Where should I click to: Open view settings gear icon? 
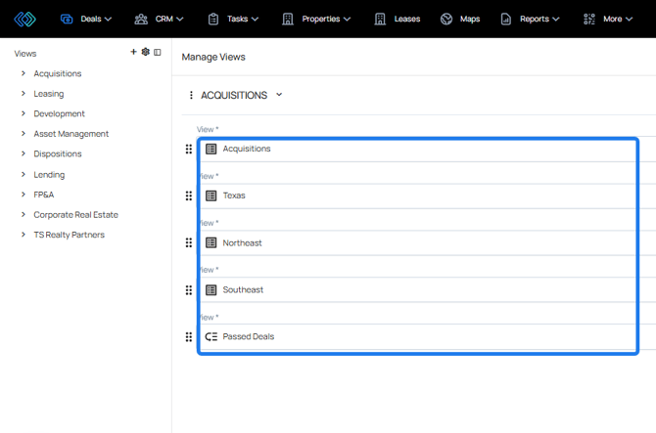[x=146, y=52]
